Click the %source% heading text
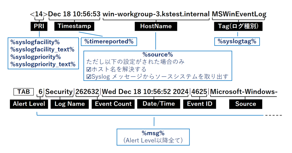This screenshot has width=292, height=153. point(158,55)
